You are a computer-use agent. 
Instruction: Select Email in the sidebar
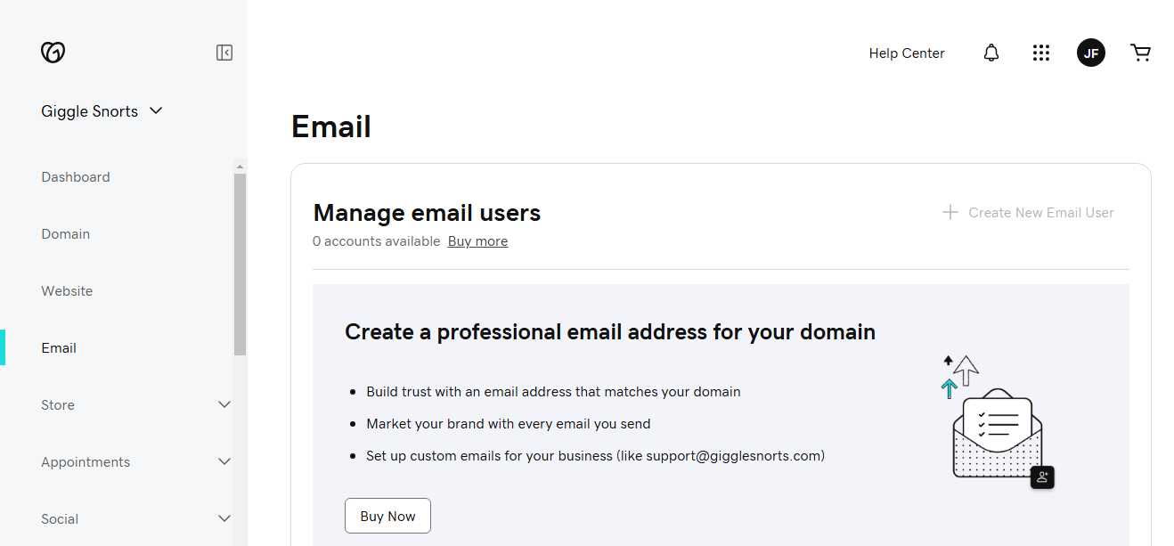(59, 348)
